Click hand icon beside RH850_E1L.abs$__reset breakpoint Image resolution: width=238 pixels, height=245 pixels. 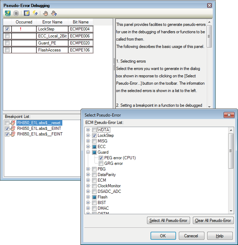[x=13, y=123]
